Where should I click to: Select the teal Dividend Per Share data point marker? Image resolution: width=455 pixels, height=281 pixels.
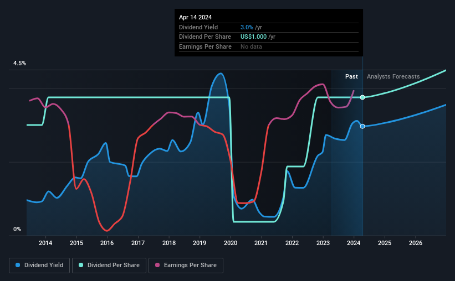point(362,97)
